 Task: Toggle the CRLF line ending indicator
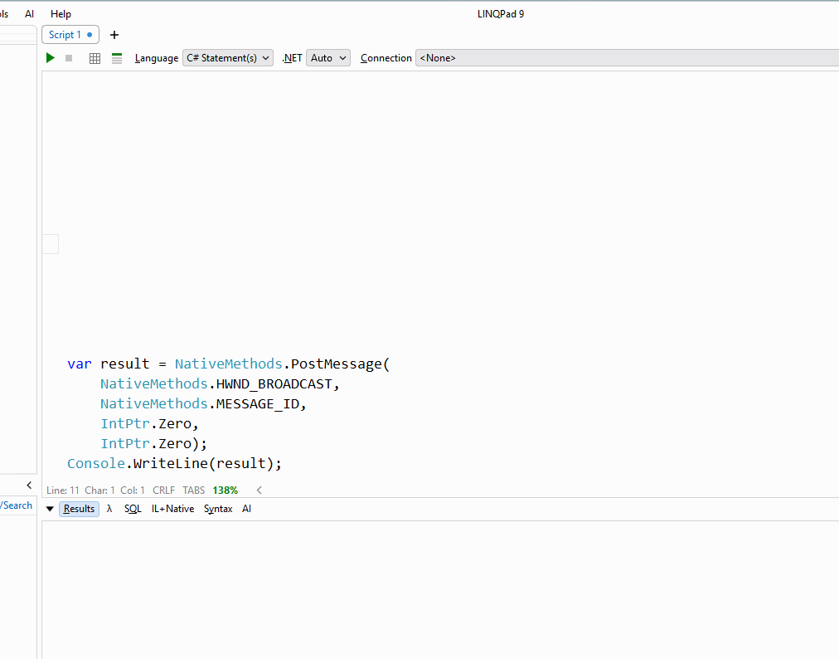(163, 491)
